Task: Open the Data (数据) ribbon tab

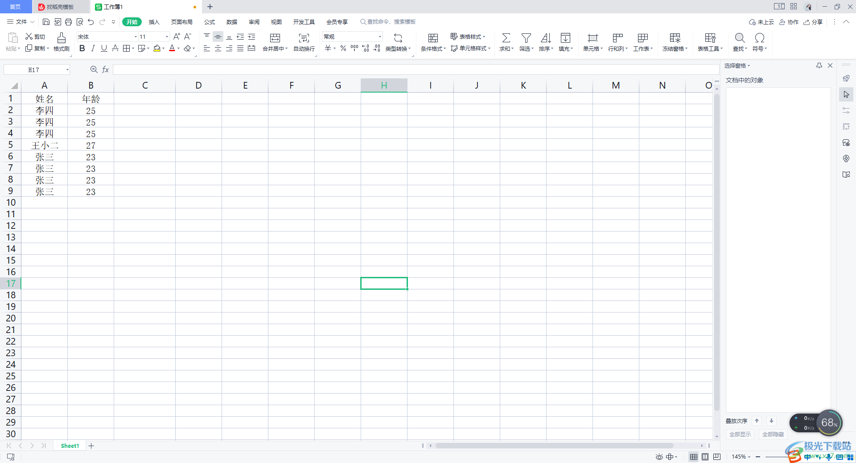Action: click(x=232, y=22)
